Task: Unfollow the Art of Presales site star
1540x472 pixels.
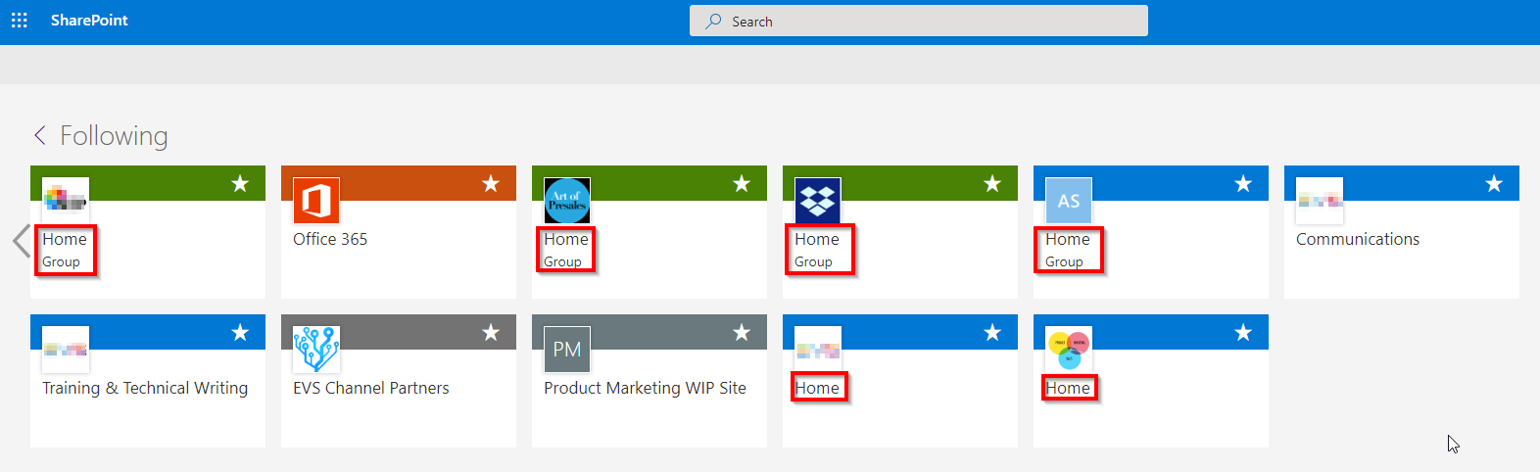Action: pos(742,183)
